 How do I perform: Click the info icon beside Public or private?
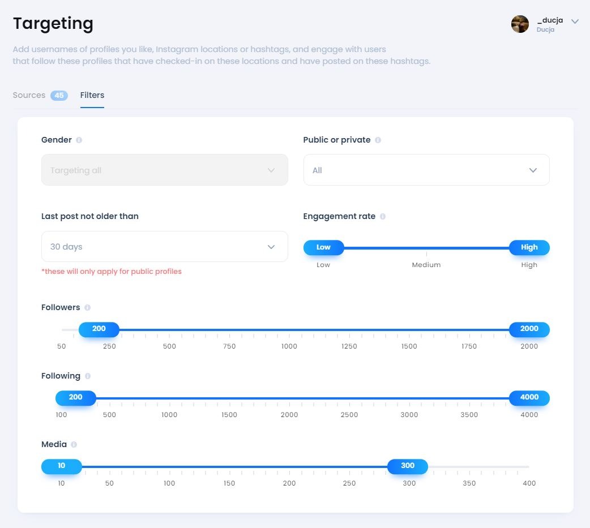[378, 140]
